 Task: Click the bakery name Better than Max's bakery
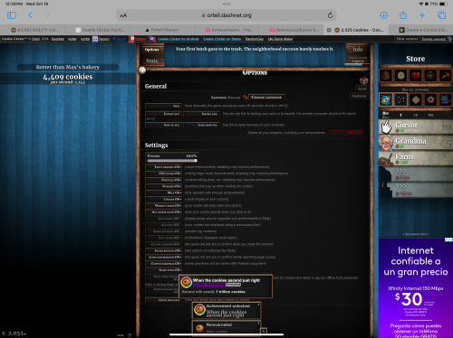(x=68, y=67)
